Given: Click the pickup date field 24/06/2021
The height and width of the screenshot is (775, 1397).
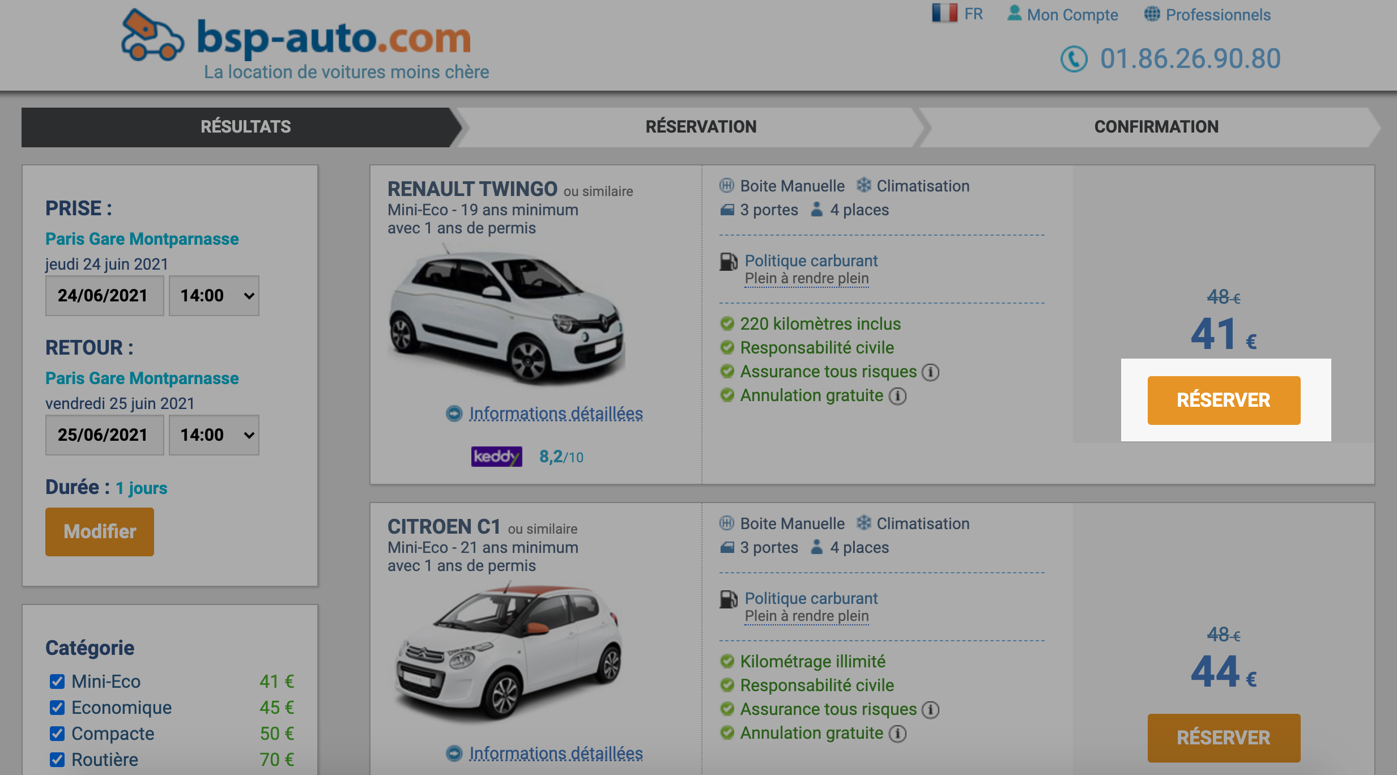Looking at the screenshot, I should 104,296.
